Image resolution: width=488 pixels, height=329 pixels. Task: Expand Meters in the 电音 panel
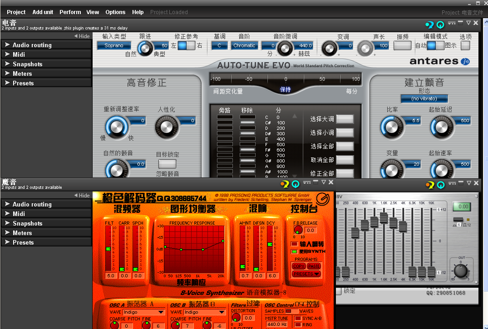46,74
